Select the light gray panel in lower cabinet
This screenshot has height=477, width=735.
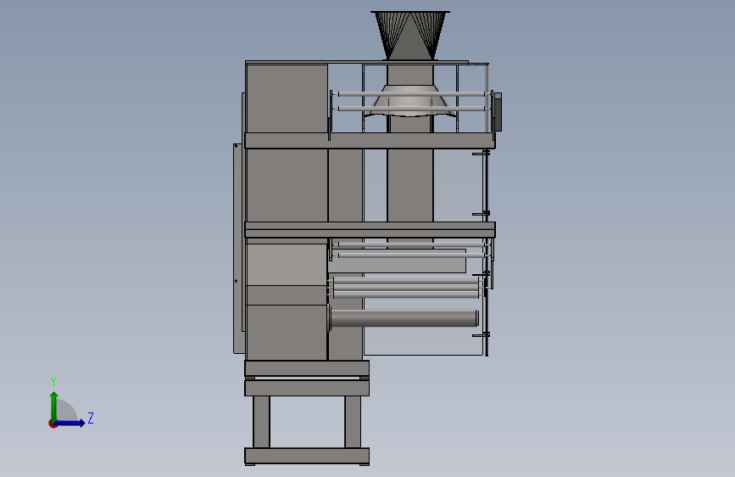pyautogui.click(x=287, y=264)
